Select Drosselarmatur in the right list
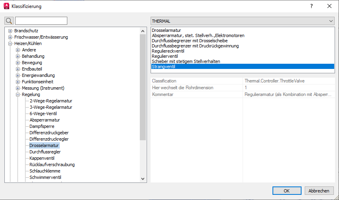339x200 pixels. [x=166, y=30]
